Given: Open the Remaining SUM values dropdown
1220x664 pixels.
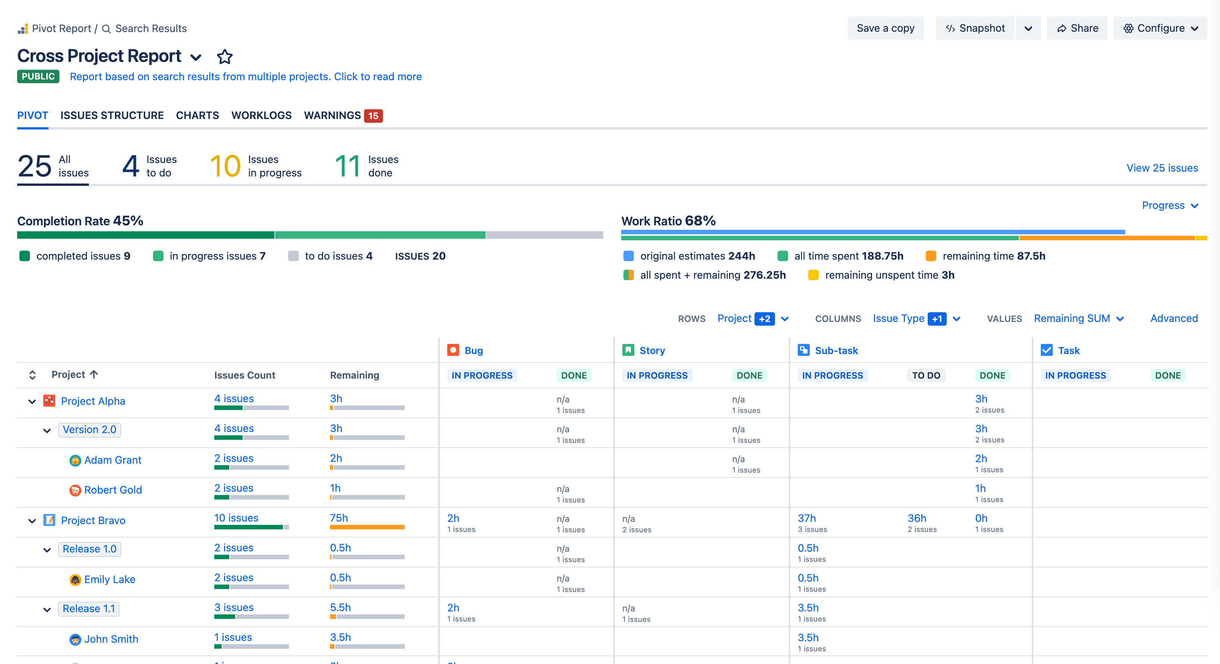Looking at the screenshot, I should (1079, 319).
